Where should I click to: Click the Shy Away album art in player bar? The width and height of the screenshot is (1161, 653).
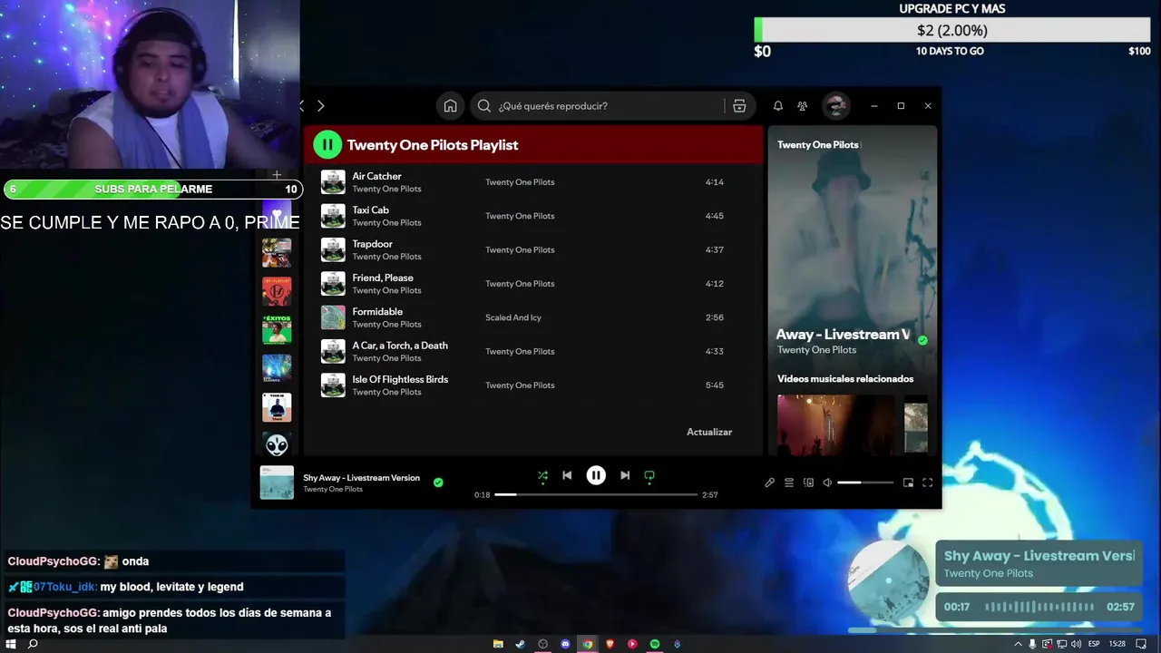point(277,482)
